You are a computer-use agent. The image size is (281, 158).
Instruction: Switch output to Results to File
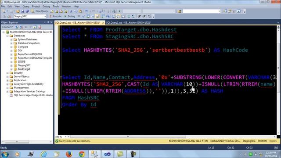click(x=123, y=16)
